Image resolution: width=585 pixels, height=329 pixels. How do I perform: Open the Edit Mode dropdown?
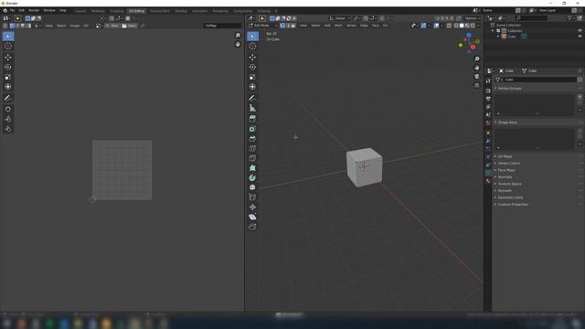(263, 26)
